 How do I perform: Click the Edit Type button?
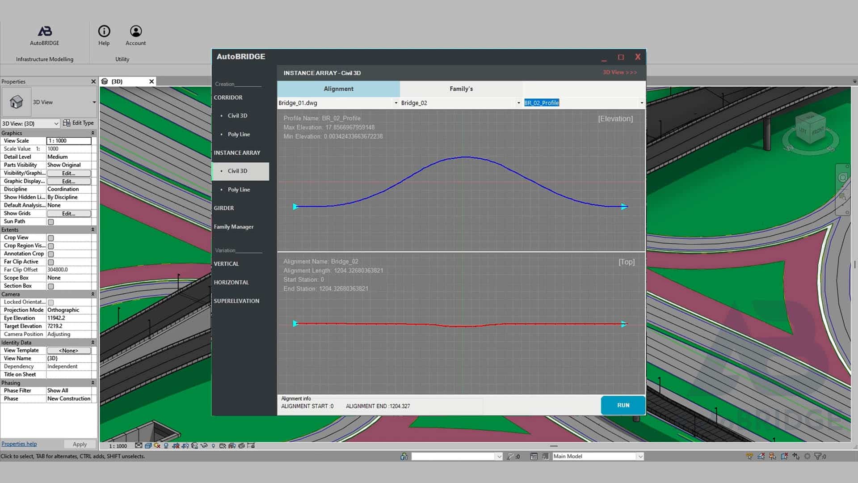point(79,123)
